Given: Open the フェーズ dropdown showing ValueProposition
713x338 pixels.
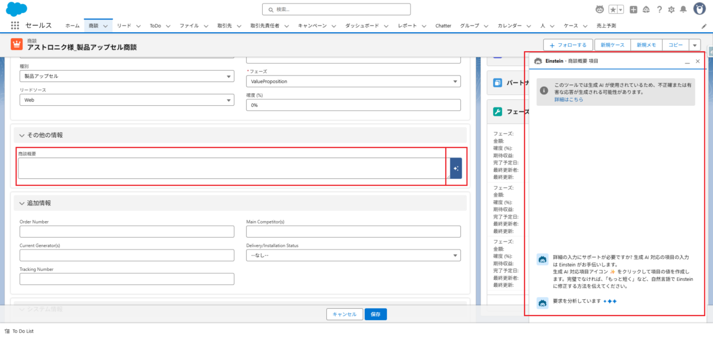Looking at the screenshot, I should pos(353,81).
